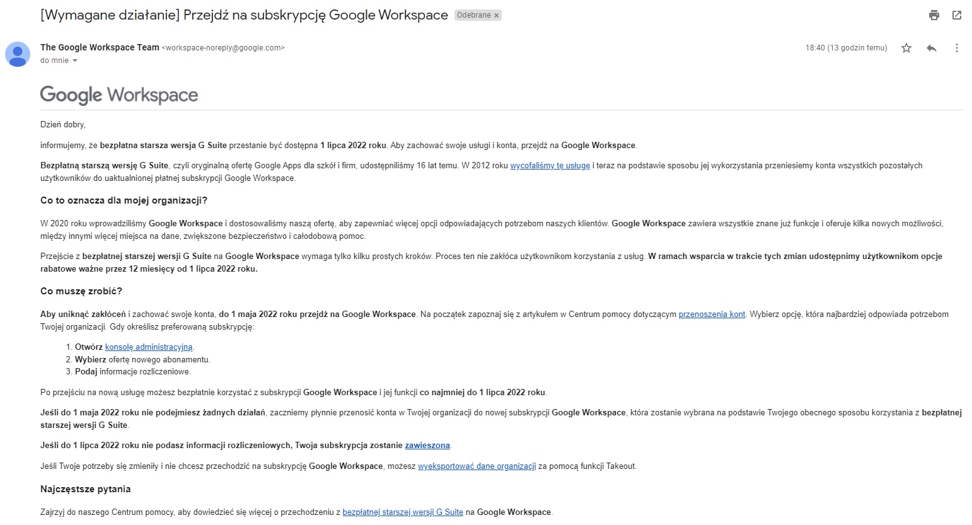Click the sender name text

(x=99, y=47)
